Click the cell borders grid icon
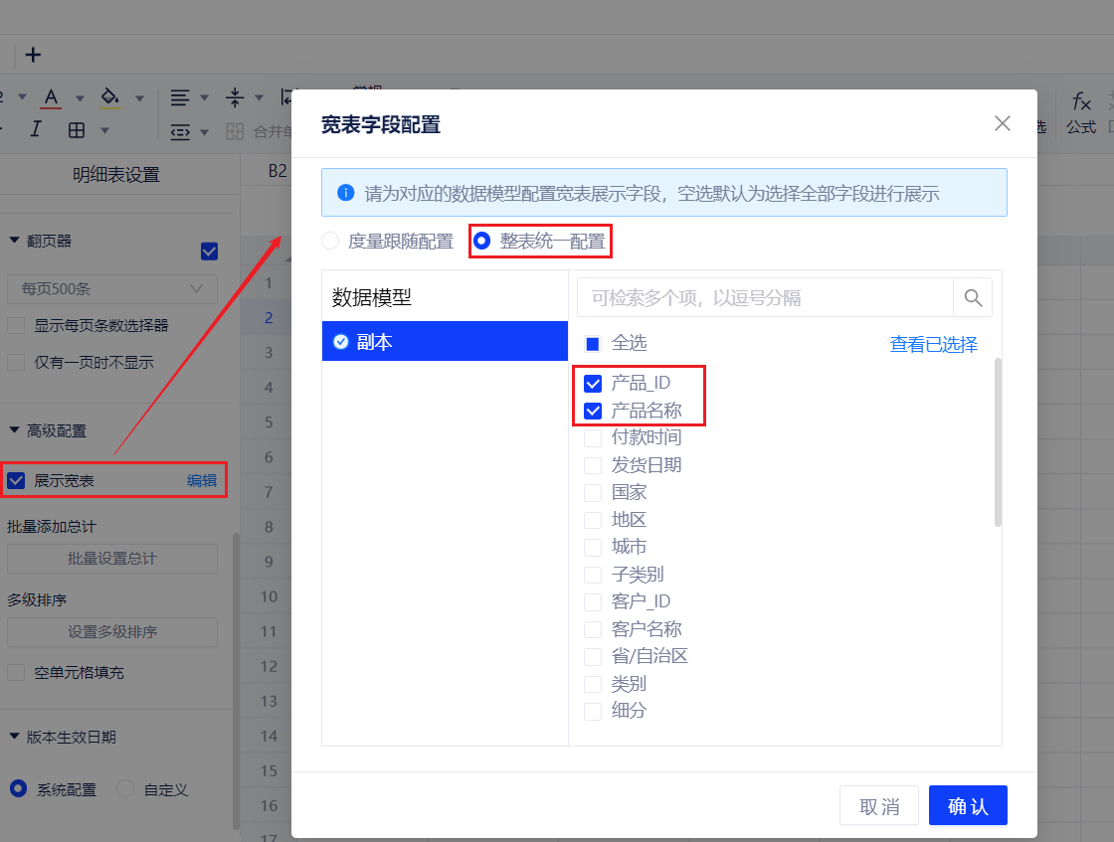The height and width of the screenshot is (842, 1114). [77, 130]
